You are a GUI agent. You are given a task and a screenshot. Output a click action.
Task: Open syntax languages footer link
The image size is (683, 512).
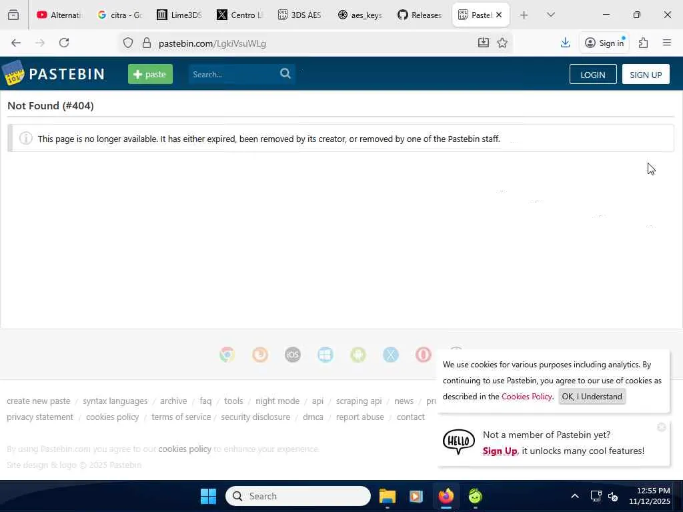click(115, 401)
